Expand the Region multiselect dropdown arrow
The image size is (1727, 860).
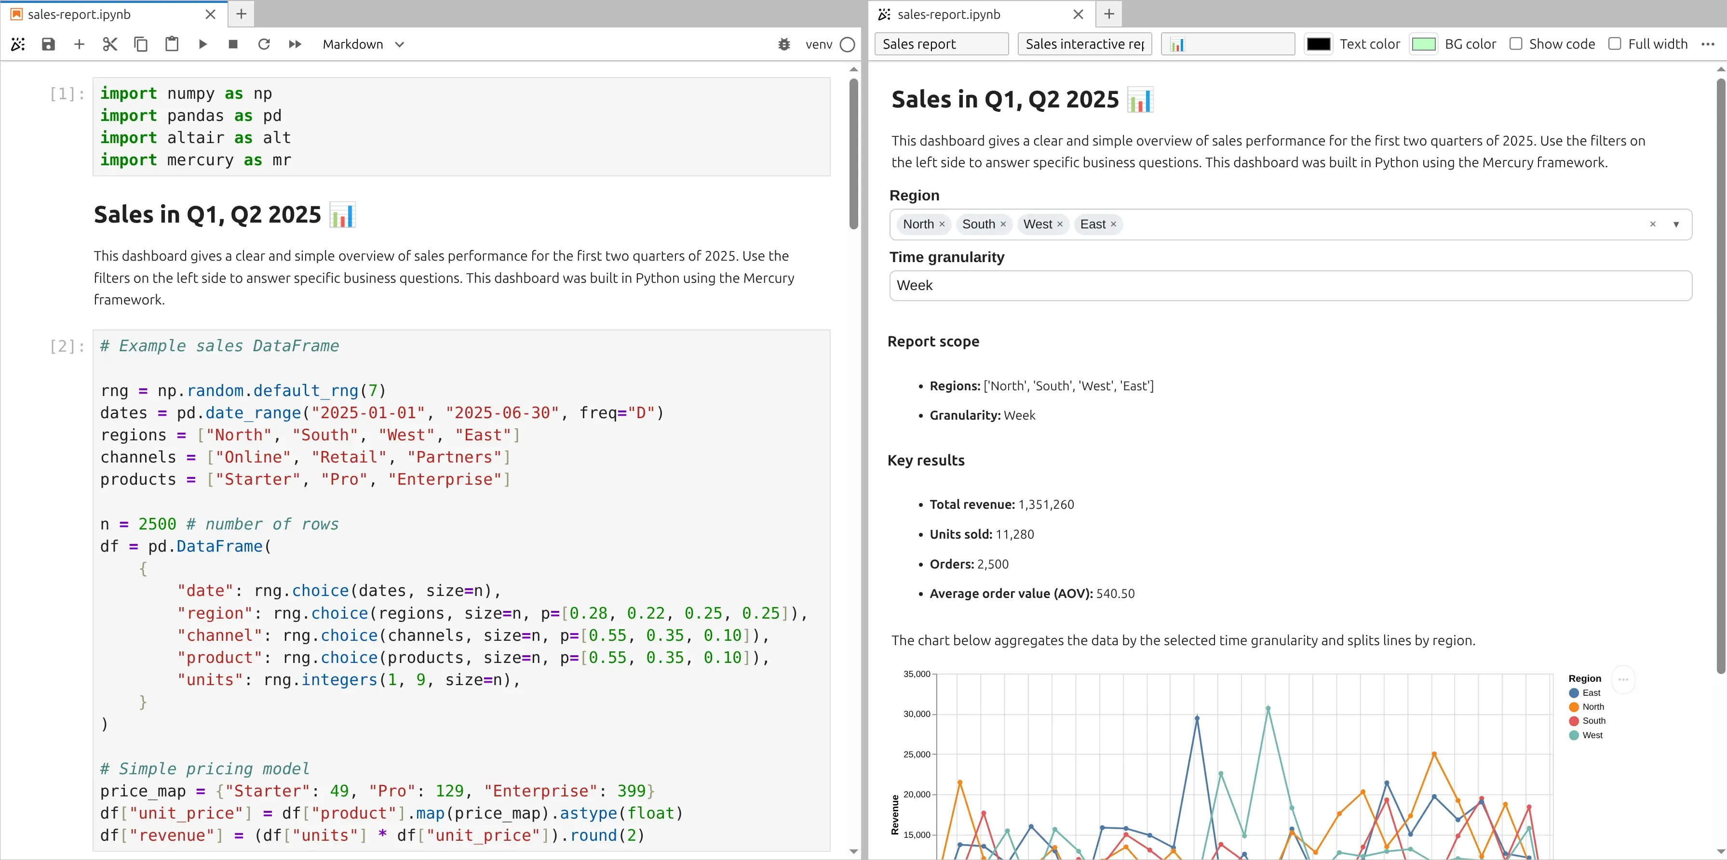click(x=1676, y=225)
